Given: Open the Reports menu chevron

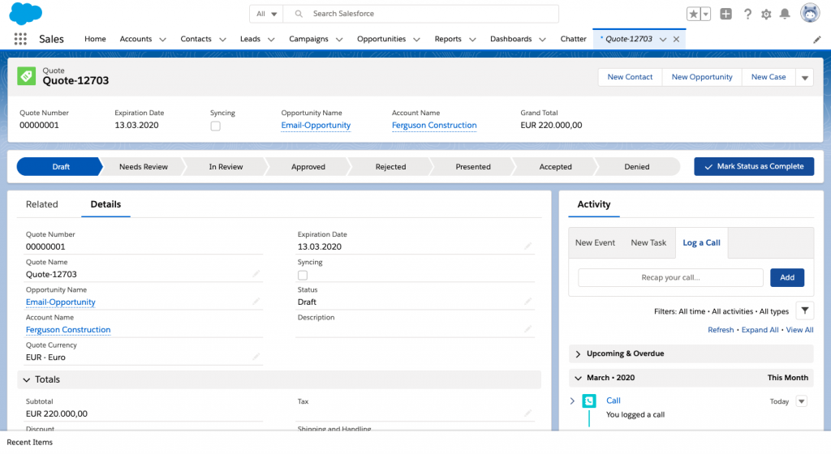Looking at the screenshot, I should pos(472,40).
